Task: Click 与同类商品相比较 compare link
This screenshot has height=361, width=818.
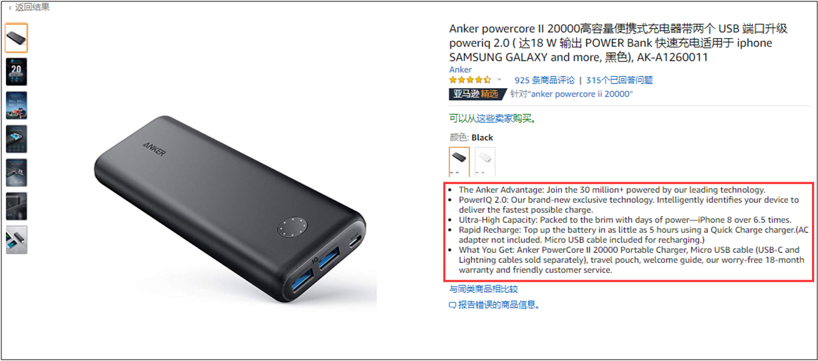Action: point(483,289)
